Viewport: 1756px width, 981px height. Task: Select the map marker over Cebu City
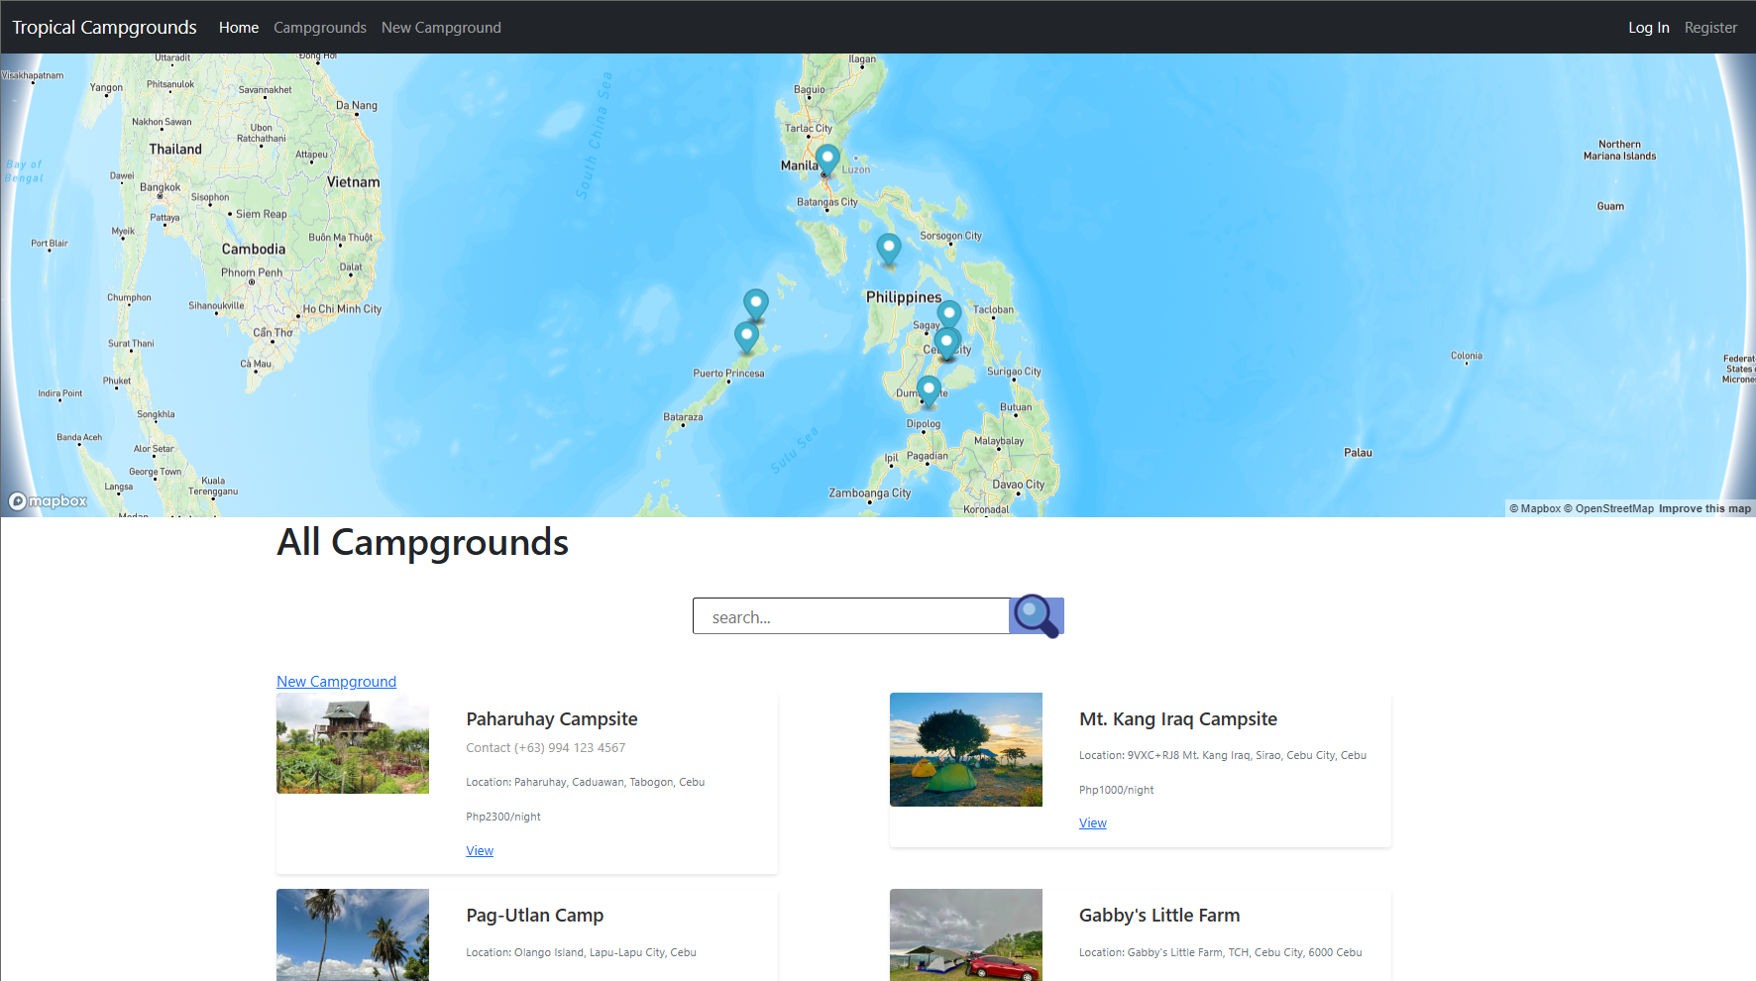click(946, 344)
